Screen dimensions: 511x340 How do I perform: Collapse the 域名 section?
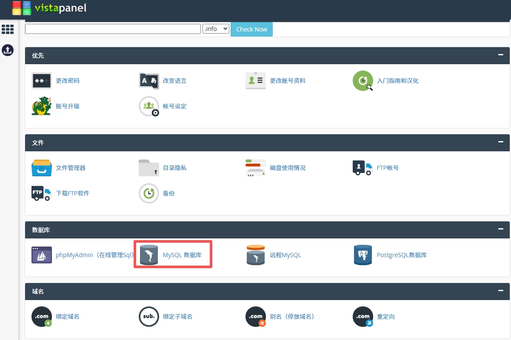point(500,291)
